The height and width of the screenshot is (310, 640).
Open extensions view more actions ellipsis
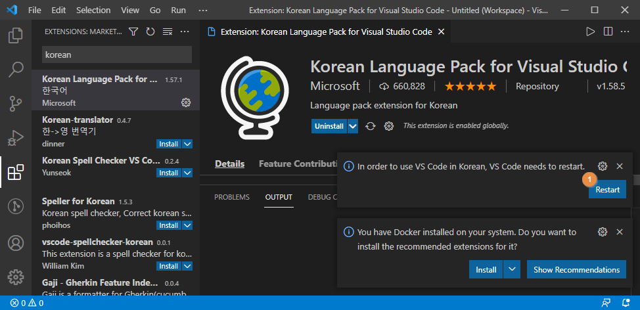point(185,32)
